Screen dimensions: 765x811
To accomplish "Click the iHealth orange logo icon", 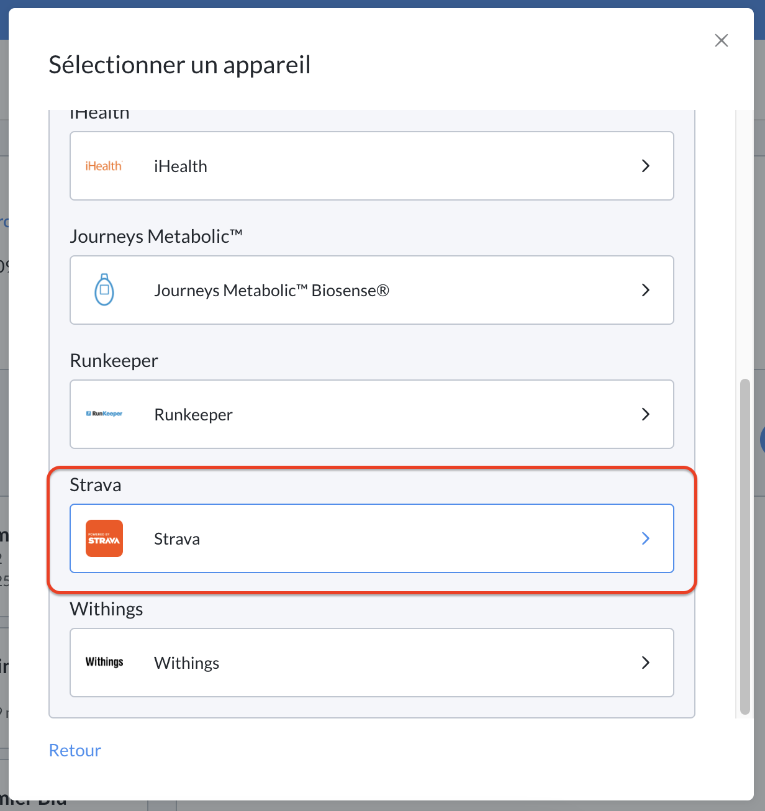I will coord(104,166).
